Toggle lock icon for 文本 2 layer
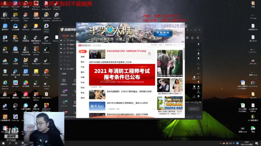This screenshot has width=261, height=146. (x=64, y=48)
